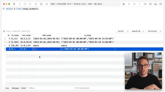Select the cell [2022-01-01,2022-06-01)
The image size is (165, 92).
point(47,42)
